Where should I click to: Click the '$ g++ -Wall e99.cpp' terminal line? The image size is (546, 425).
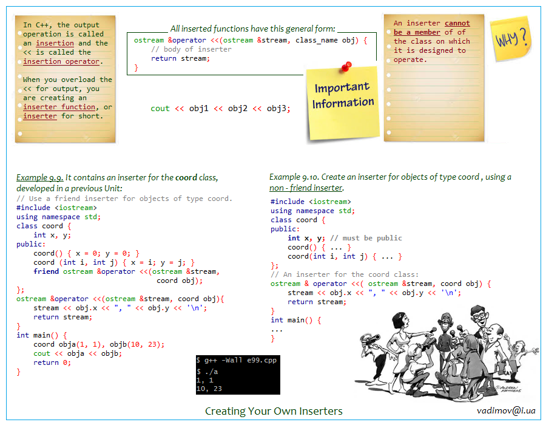(x=237, y=360)
